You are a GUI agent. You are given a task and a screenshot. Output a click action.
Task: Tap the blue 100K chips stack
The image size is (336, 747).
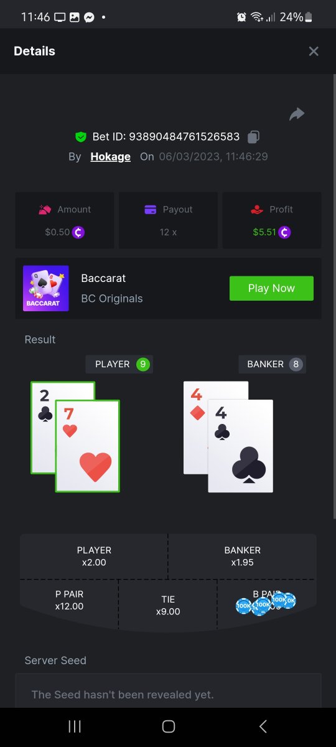click(266, 603)
